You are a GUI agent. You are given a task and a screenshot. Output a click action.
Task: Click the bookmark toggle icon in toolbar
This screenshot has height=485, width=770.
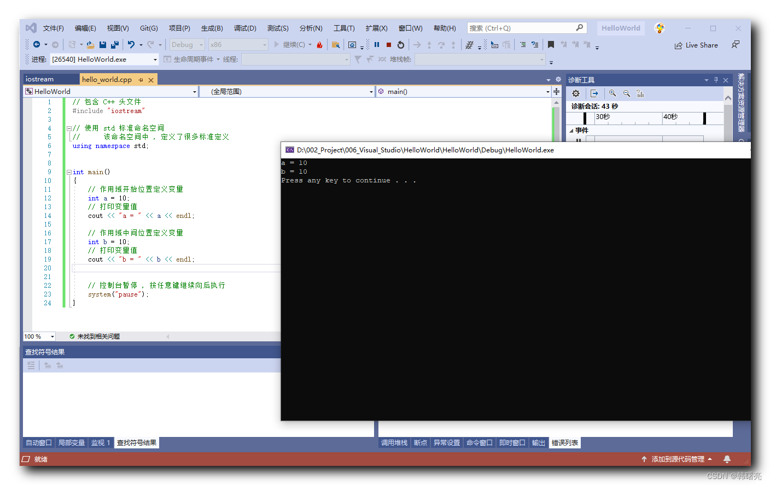click(551, 45)
